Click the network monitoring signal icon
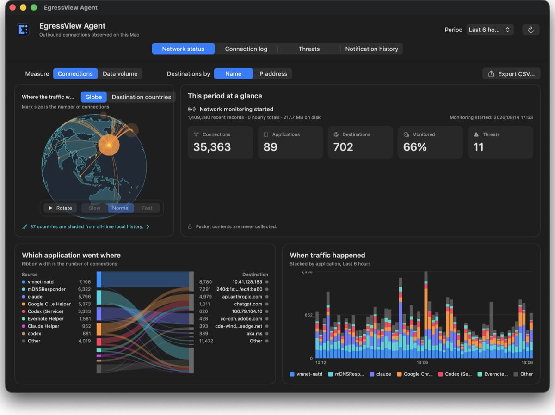This screenshot has height=415, width=555. pyautogui.click(x=192, y=110)
